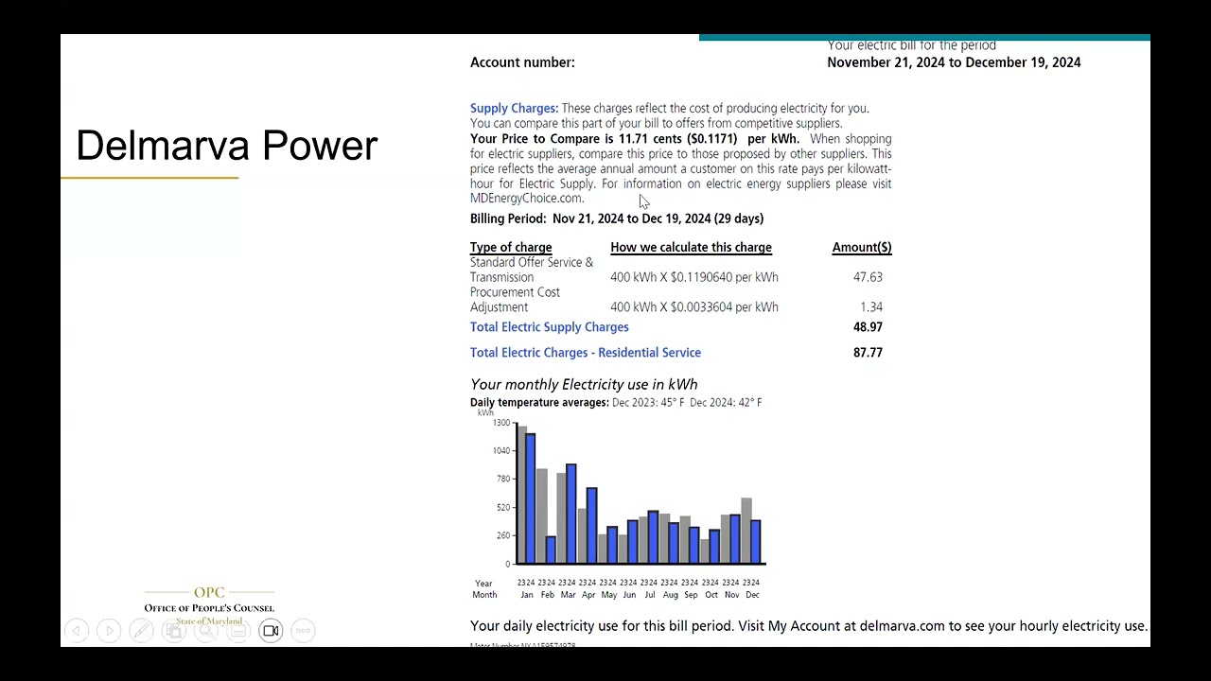Click the MDEnergyChoice.com link text
This screenshot has width=1211, height=681.
coord(526,199)
